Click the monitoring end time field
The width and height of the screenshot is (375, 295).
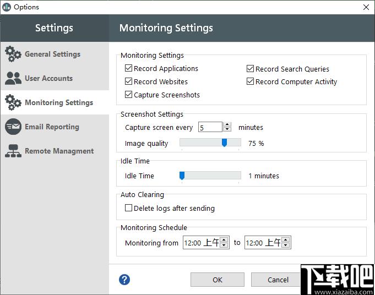(x=263, y=243)
